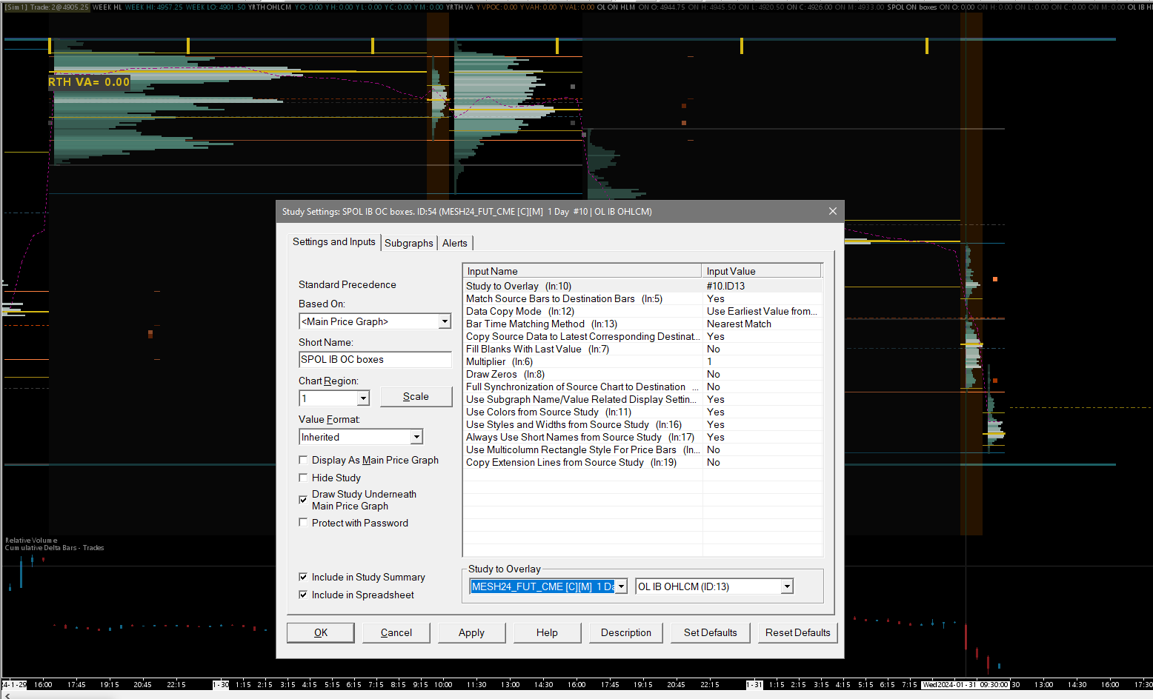
Task: Close the Study Settings dialog
Action: pyautogui.click(x=833, y=211)
